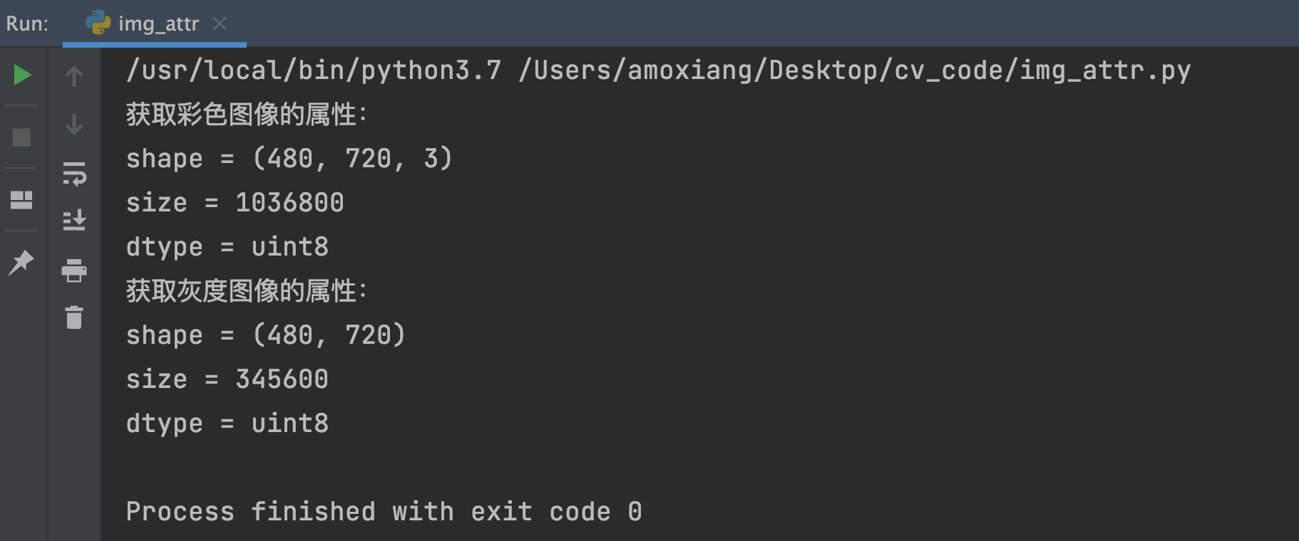
Task: Print the console output
Action: (74, 270)
